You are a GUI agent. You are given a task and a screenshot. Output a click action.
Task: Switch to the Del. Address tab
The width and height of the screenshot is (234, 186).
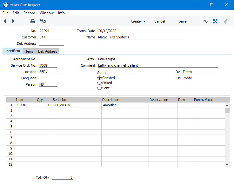(47, 51)
